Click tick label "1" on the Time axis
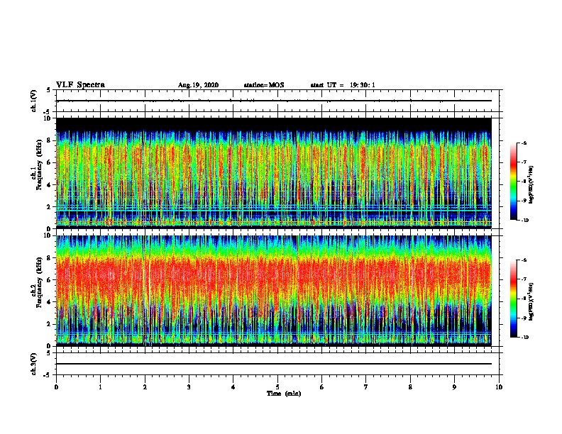Viewport: 562px width, 434px height. pyautogui.click(x=100, y=387)
